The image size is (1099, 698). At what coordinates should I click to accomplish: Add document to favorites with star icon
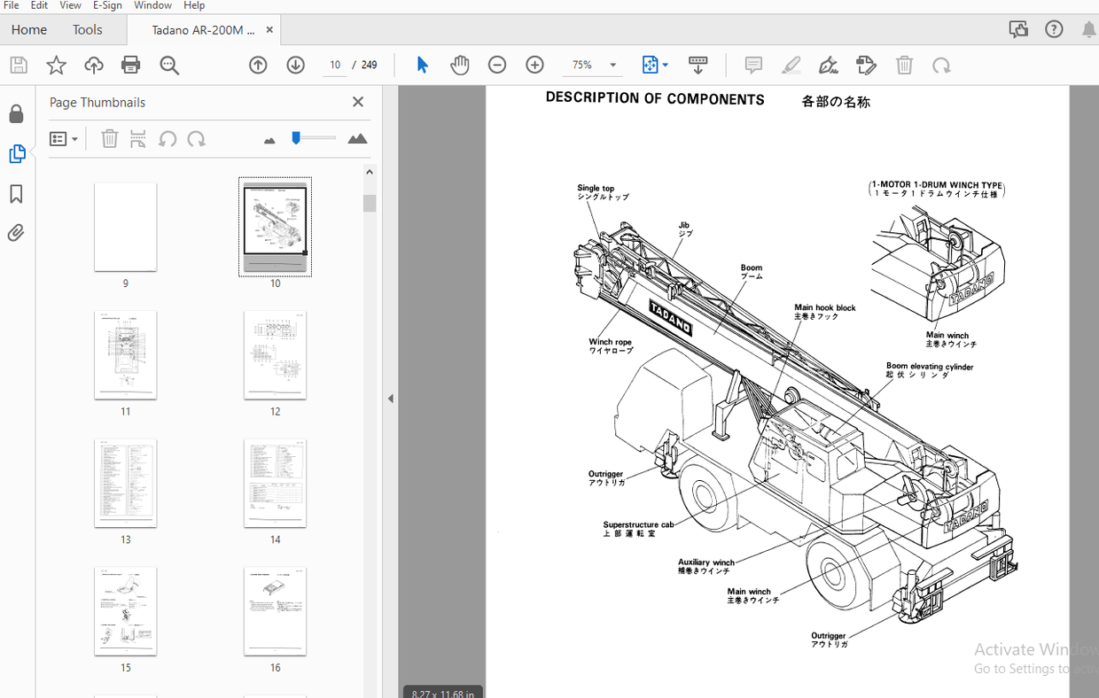56,65
